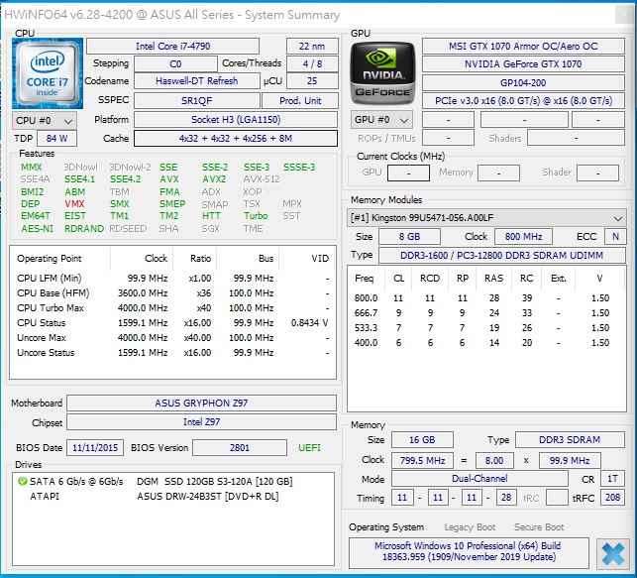
Task: Click the 84 W TDP field
Action: (x=56, y=138)
